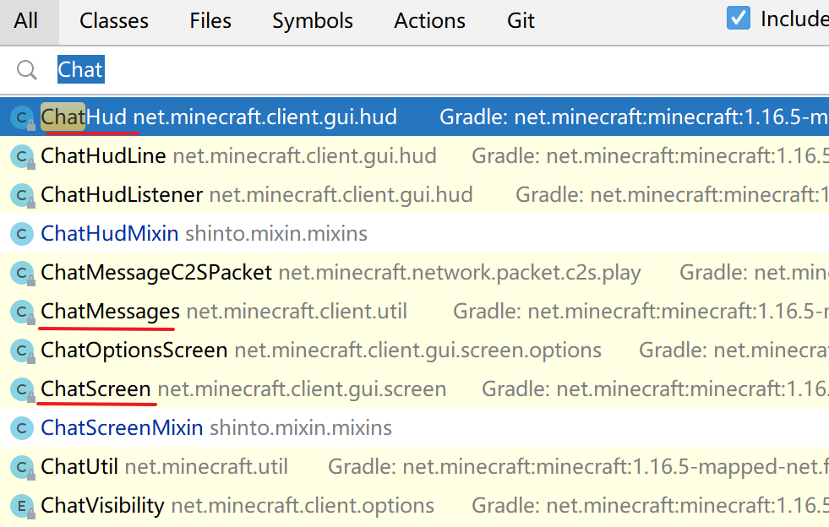Click the package net.minecraft.client.gui.screen.options
829x527 pixels.
click(417, 350)
